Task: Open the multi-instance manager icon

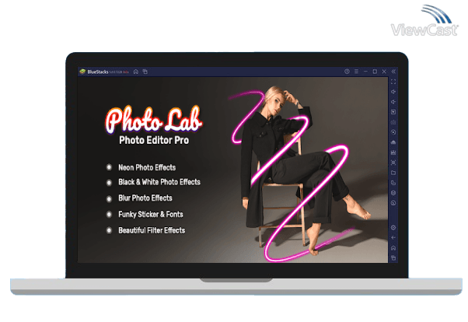Action: (x=393, y=183)
